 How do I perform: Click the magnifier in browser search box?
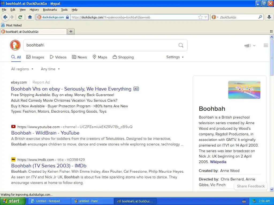260,17
